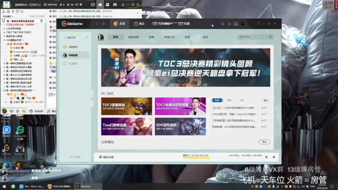This screenshot has width=338, height=190.
Task: Open the 【英雄联盟】与折耳猫 headline
Action: 234,120
